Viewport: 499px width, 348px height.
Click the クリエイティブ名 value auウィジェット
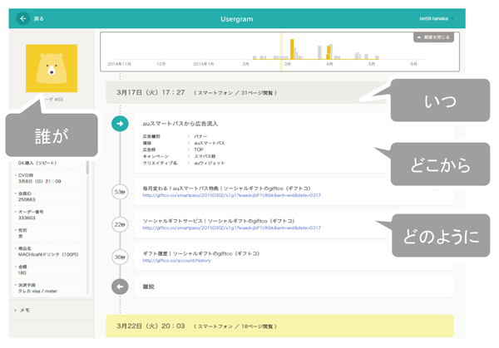[210, 163]
